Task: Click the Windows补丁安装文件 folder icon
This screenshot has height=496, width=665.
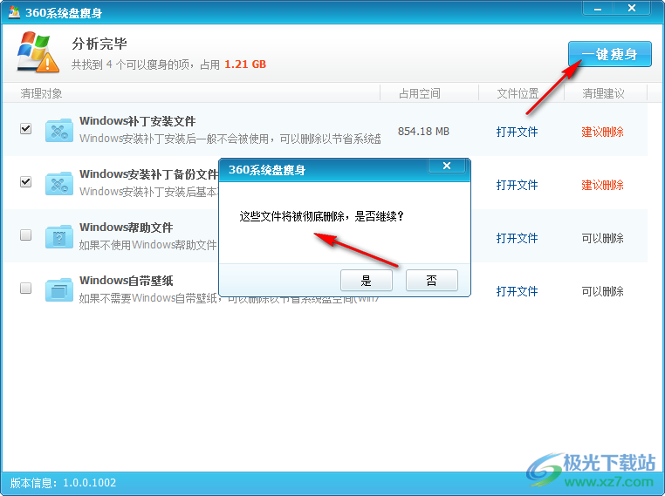Action: click(59, 131)
